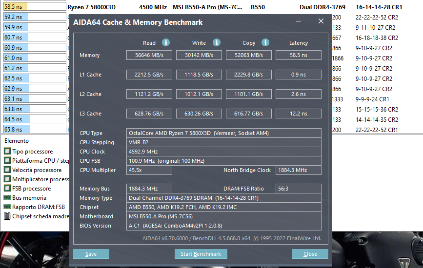
Task: Click Chipset field AMD B550
Action: click(x=223, y=207)
